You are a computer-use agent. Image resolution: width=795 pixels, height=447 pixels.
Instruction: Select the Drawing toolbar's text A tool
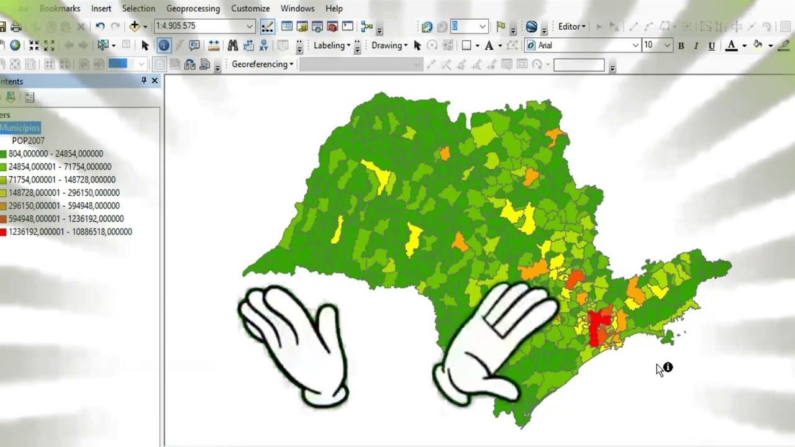[x=489, y=45]
